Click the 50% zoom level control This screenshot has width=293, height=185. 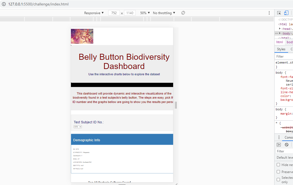tap(144, 13)
